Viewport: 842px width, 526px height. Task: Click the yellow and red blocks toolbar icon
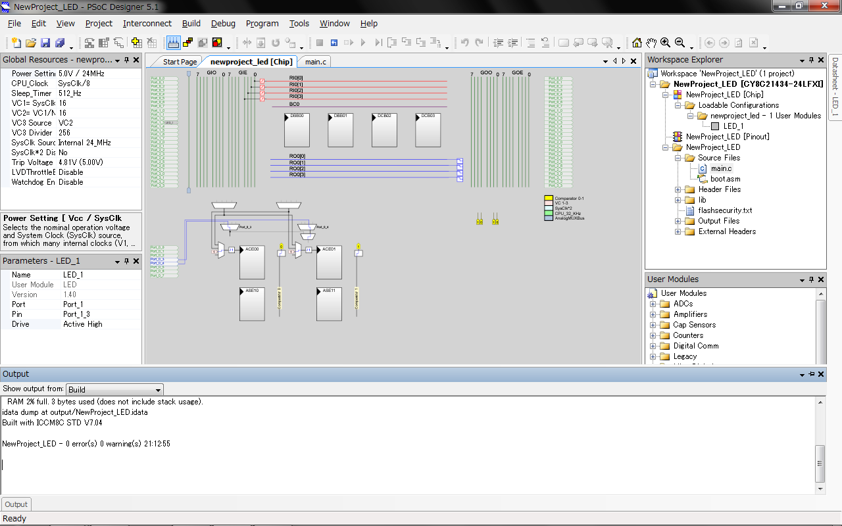point(188,43)
